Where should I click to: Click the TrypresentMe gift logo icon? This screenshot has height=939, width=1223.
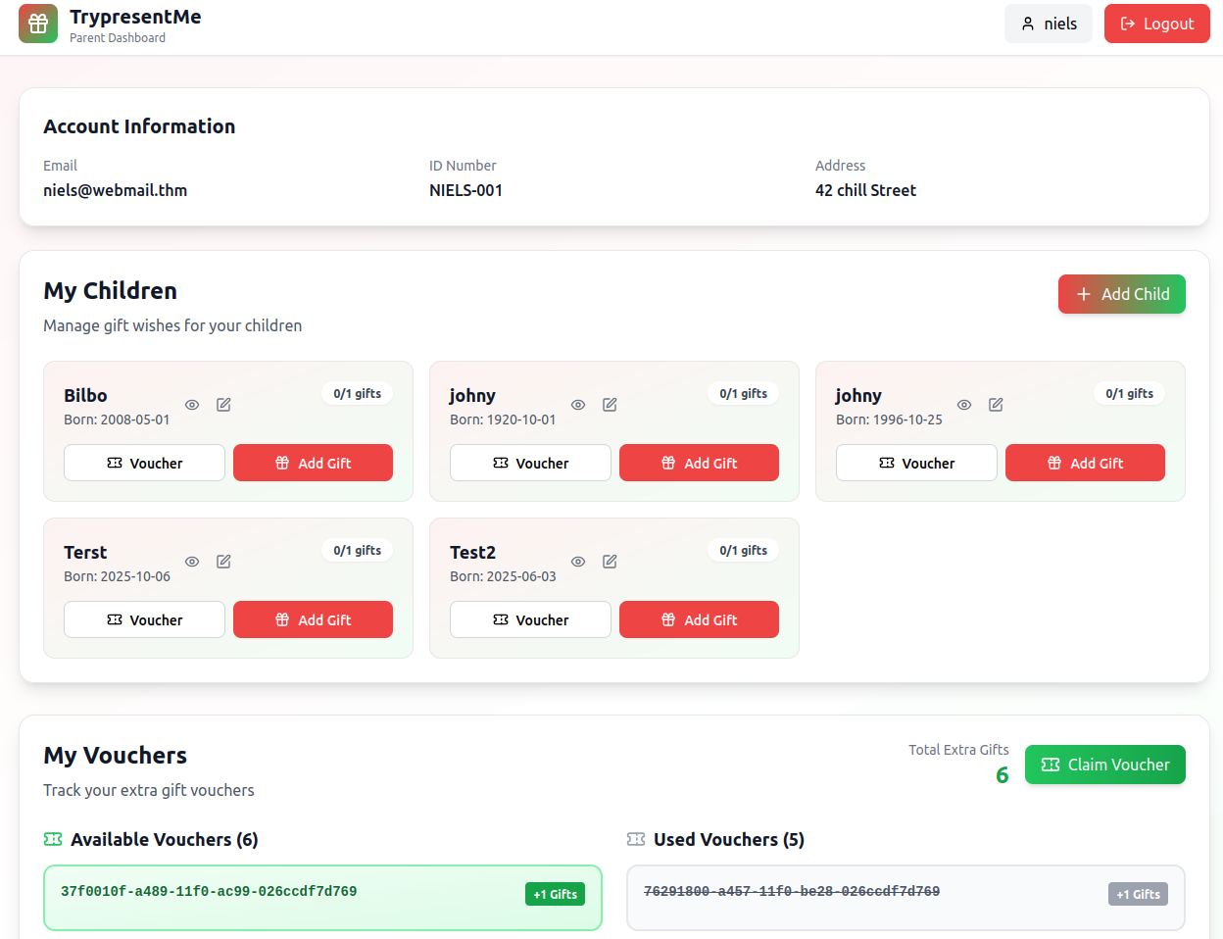38,24
